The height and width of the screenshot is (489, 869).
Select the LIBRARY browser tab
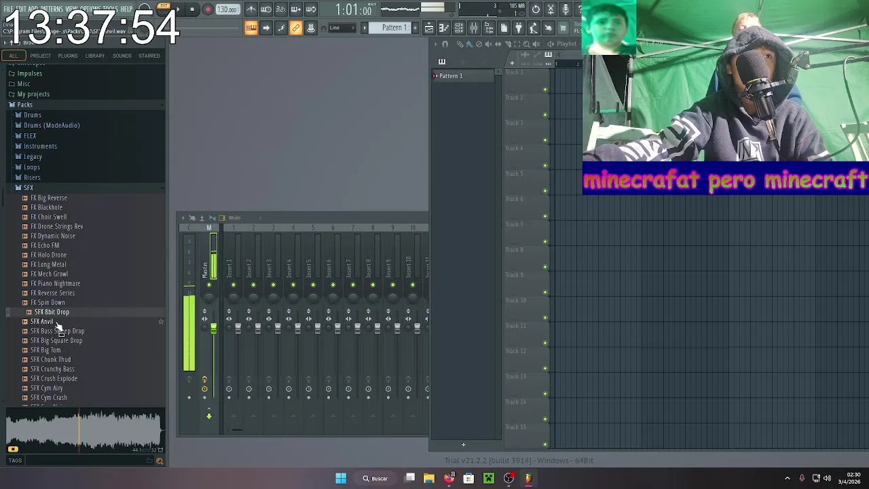pos(94,56)
